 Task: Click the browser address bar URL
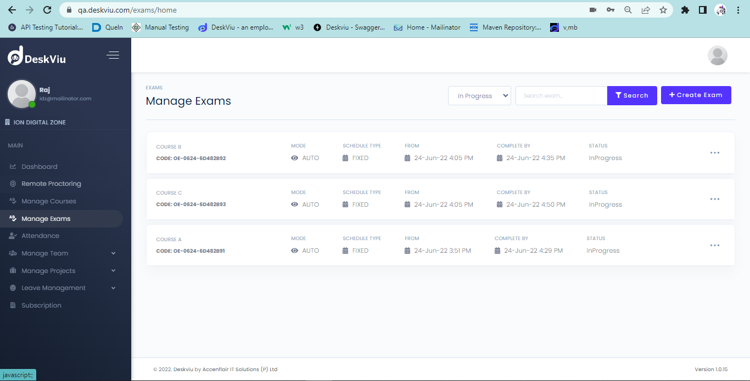click(127, 10)
